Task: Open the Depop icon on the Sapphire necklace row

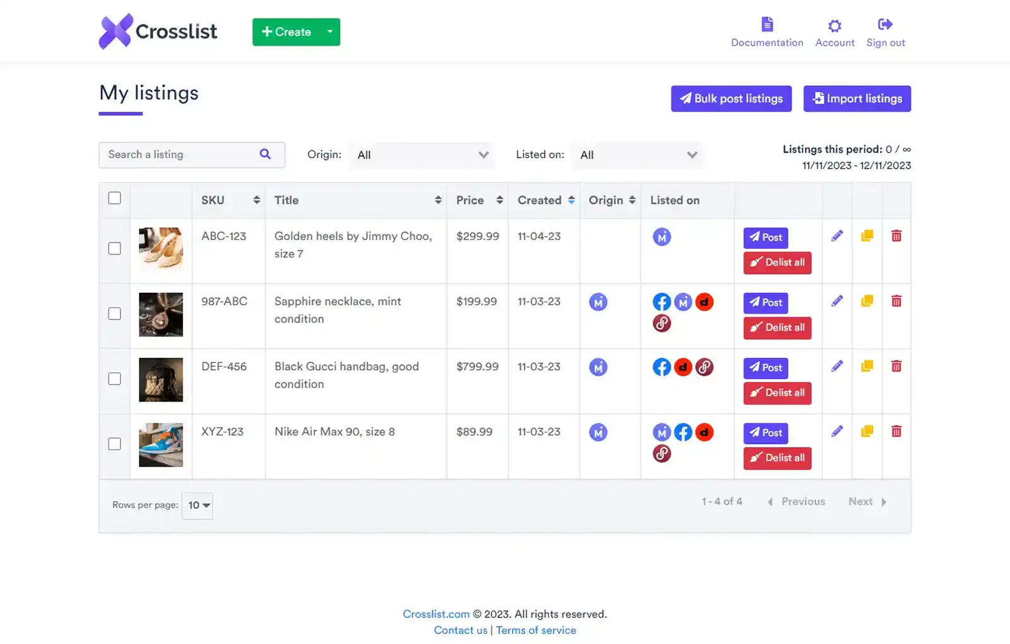Action: (704, 302)
